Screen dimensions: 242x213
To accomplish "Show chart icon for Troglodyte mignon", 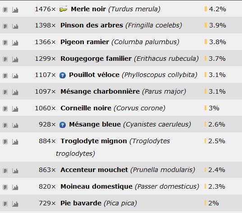I will pyautogui.click(x=15, y=142).
